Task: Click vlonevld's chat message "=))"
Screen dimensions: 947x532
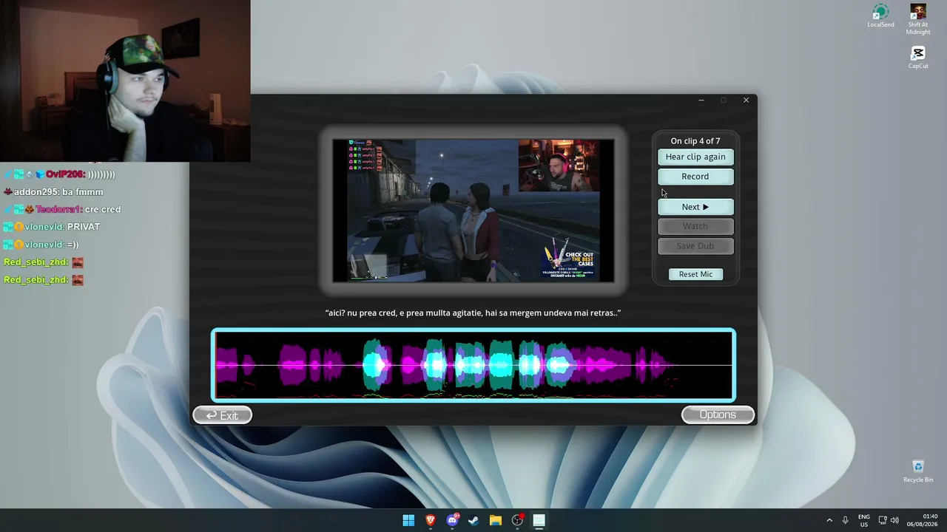Action: (x=41, y=245)
